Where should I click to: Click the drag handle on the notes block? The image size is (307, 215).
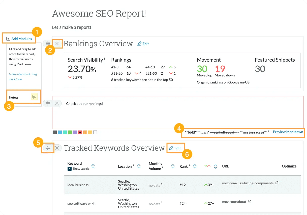tap(48, 103)
